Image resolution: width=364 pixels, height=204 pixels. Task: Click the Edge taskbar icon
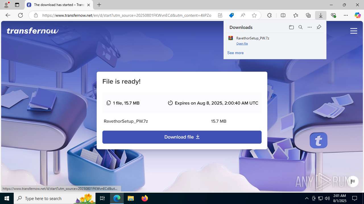(117, 198)
